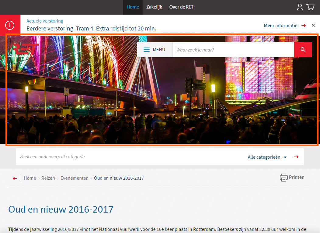The width and height of the screenshot is (320, 233).
Task: Select the Home tab in top navigation
Action: (x=133, y=7)
